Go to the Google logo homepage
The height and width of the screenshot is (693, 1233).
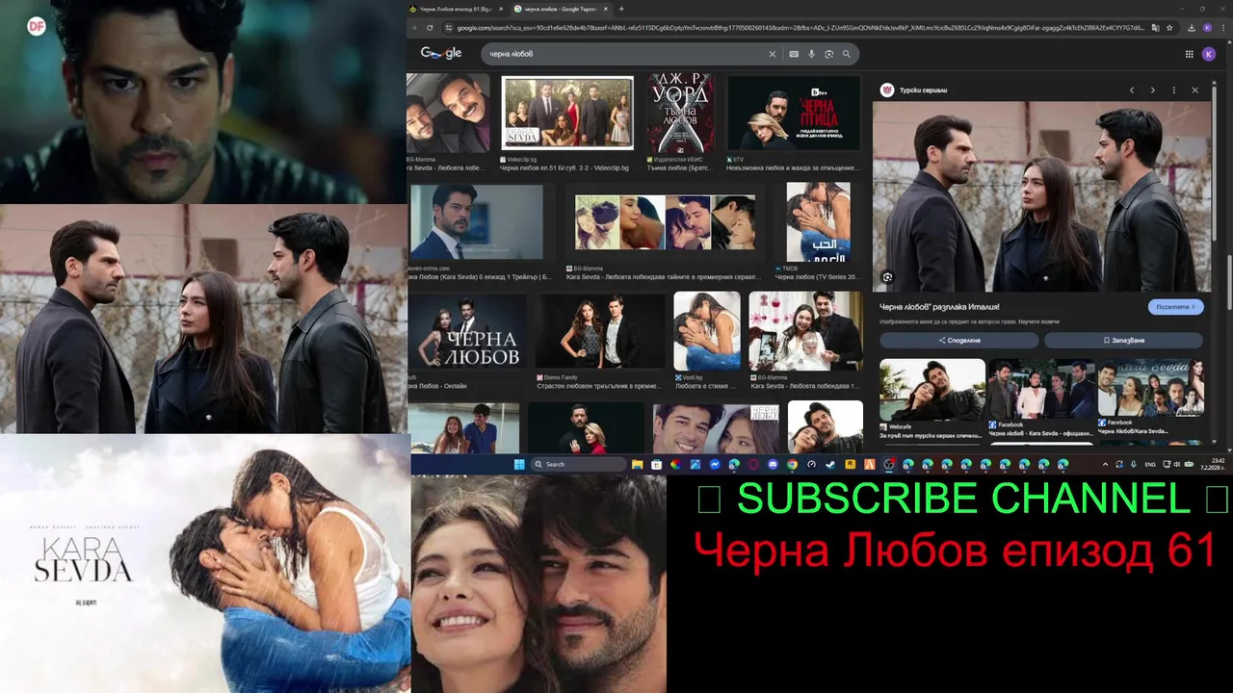coord(441,53)
